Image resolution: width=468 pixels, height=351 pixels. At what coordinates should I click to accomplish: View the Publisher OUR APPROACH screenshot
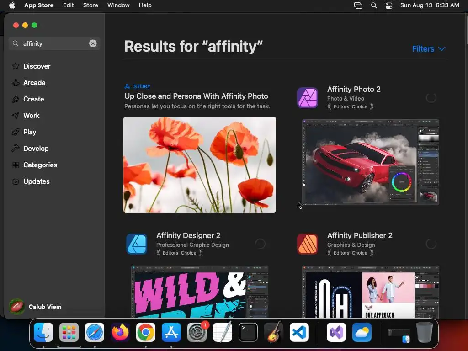pyautogui.click(x=370, y=292)
